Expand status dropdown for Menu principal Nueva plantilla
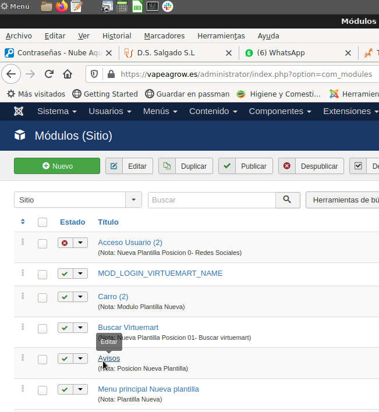 [x=80, y=389]
